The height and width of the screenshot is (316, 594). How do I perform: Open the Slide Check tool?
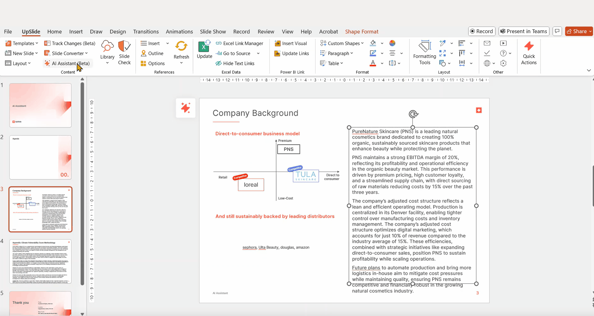click(124, 53)
